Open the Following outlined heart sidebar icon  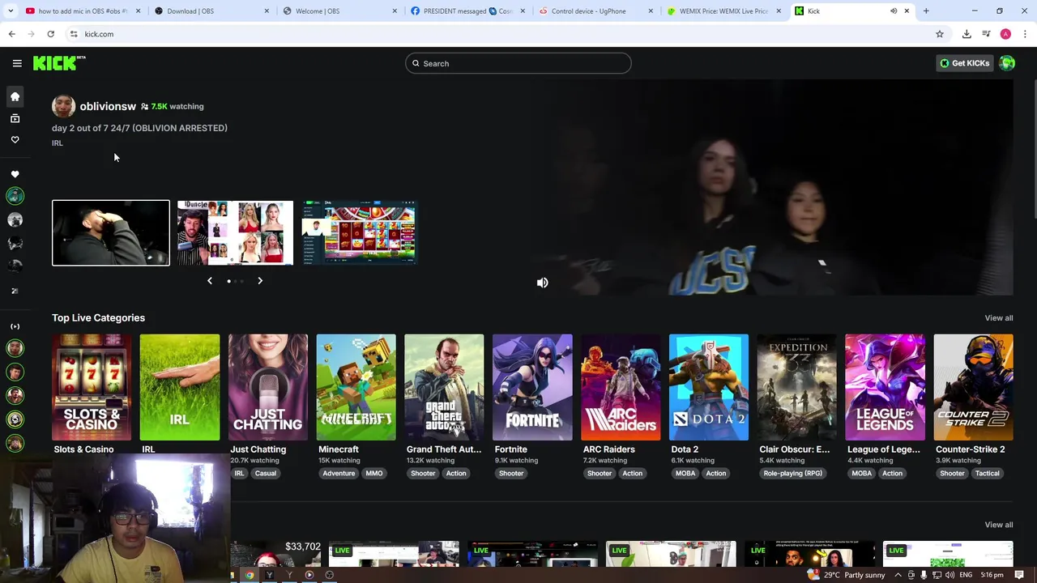[15, 140]
